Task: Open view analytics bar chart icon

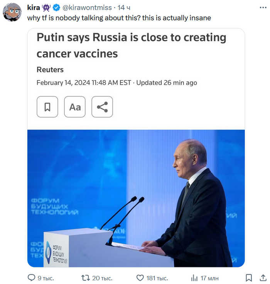Action: pos(194,278)
